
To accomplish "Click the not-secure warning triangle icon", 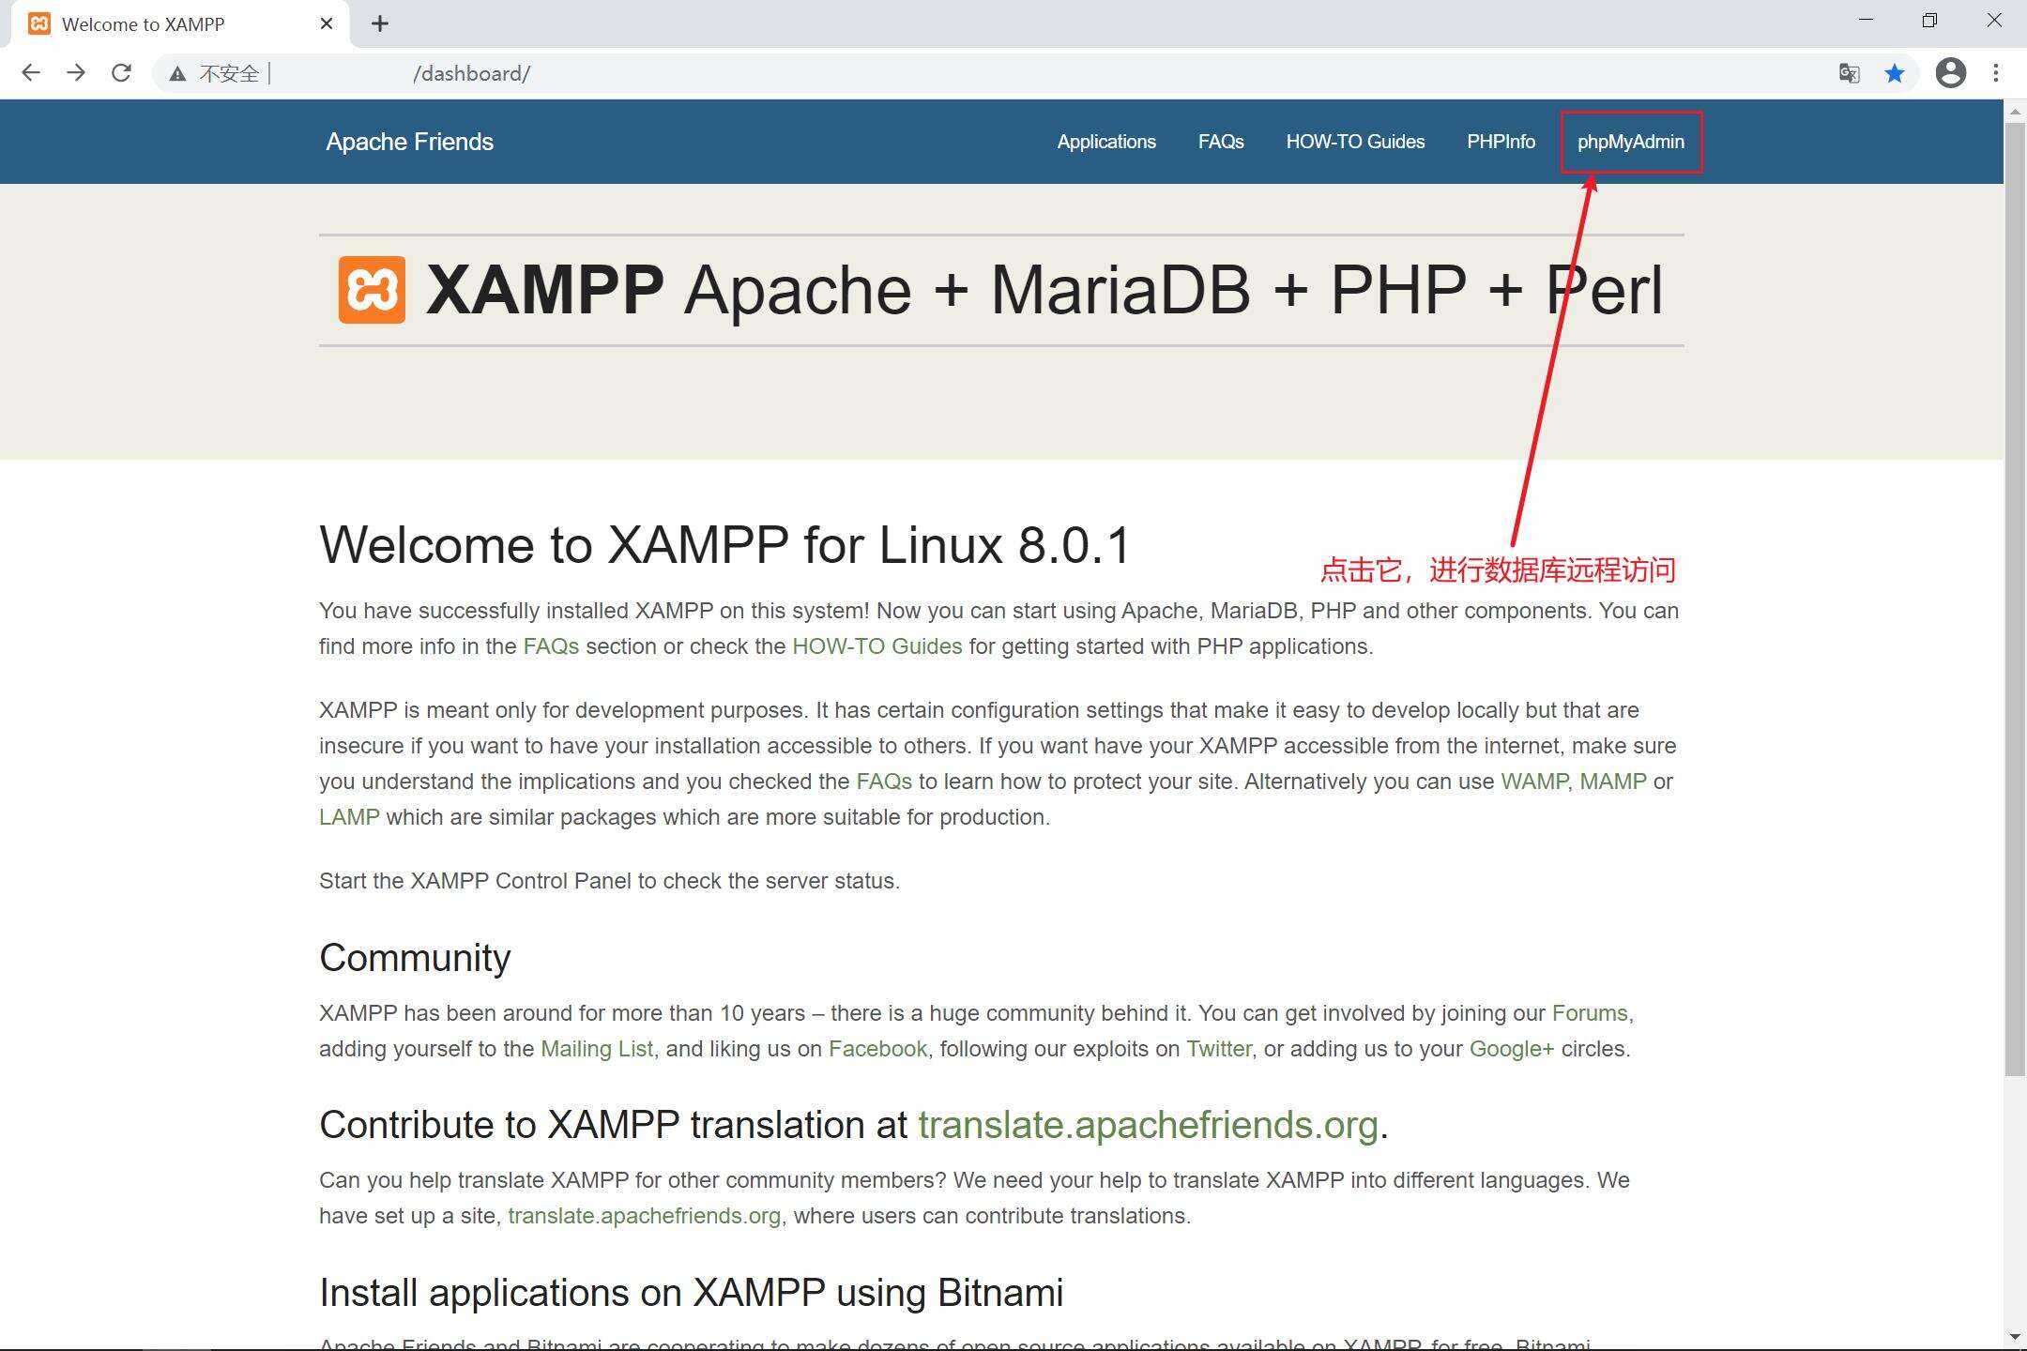I will [x=177, y=73].
